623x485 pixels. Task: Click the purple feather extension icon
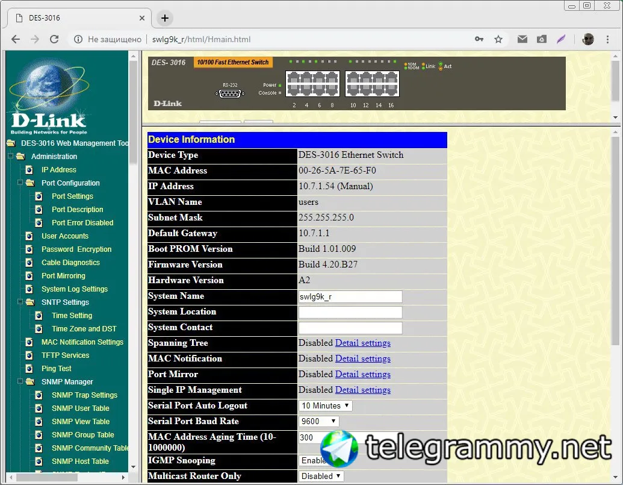pos(561,39)
